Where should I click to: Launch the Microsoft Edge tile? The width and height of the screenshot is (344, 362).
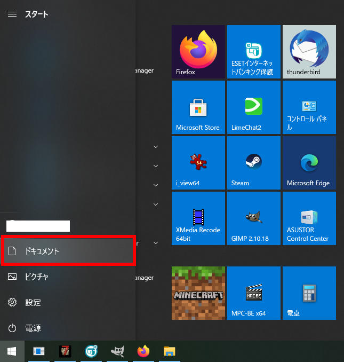309,163
